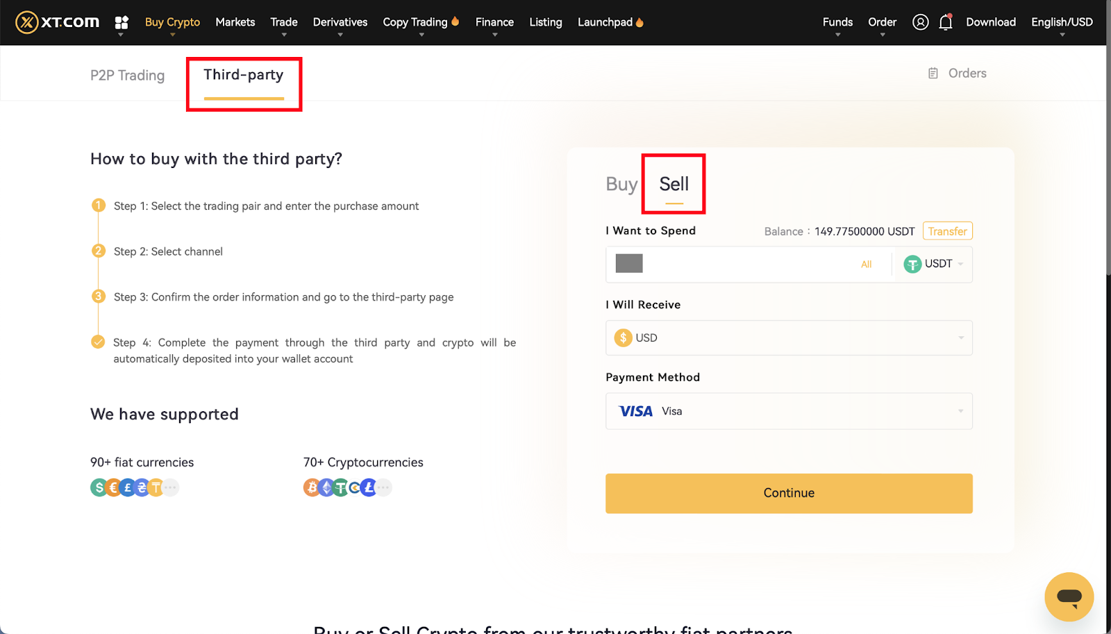The height and width of the screenshot is (634, 1111).
Task: Open the Markets menu item
Action: [x=235, y=22]
